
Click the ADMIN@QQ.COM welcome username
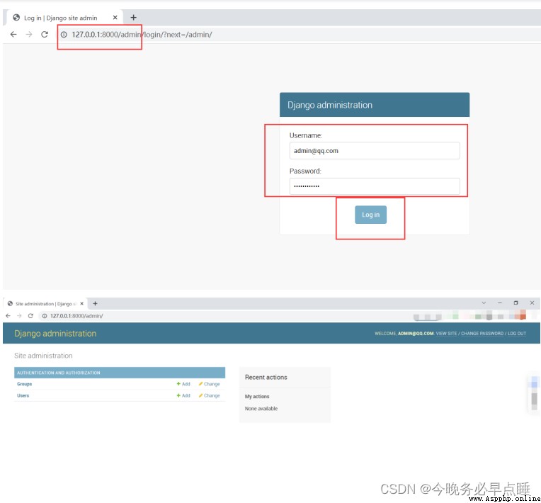pos(416,334)
